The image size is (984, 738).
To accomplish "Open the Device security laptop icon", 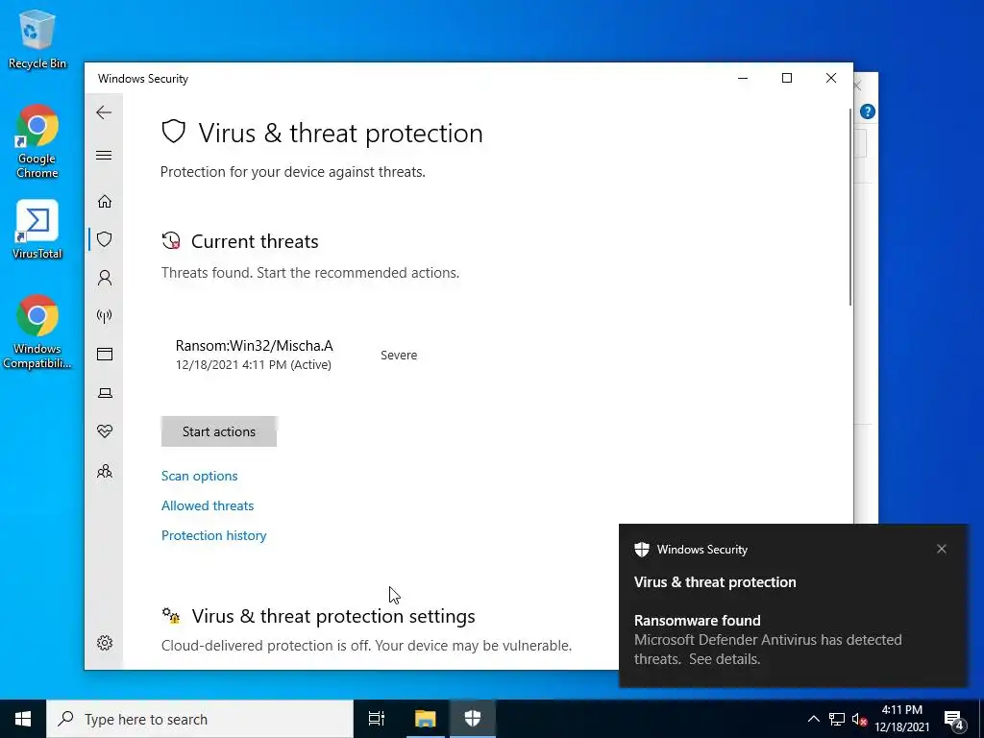I will 105,393.
